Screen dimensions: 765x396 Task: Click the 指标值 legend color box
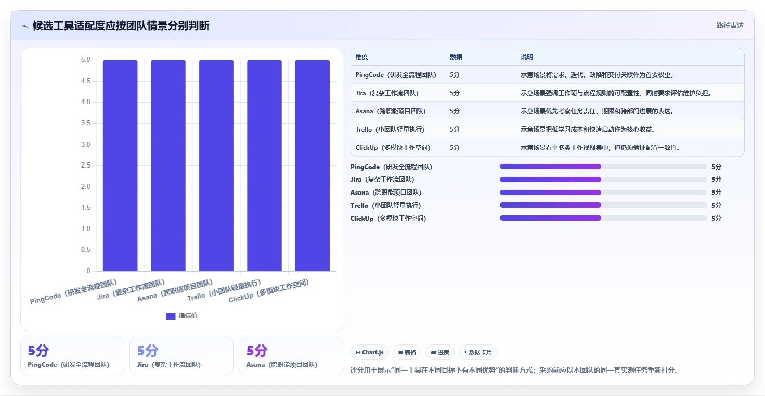[171, 316]
